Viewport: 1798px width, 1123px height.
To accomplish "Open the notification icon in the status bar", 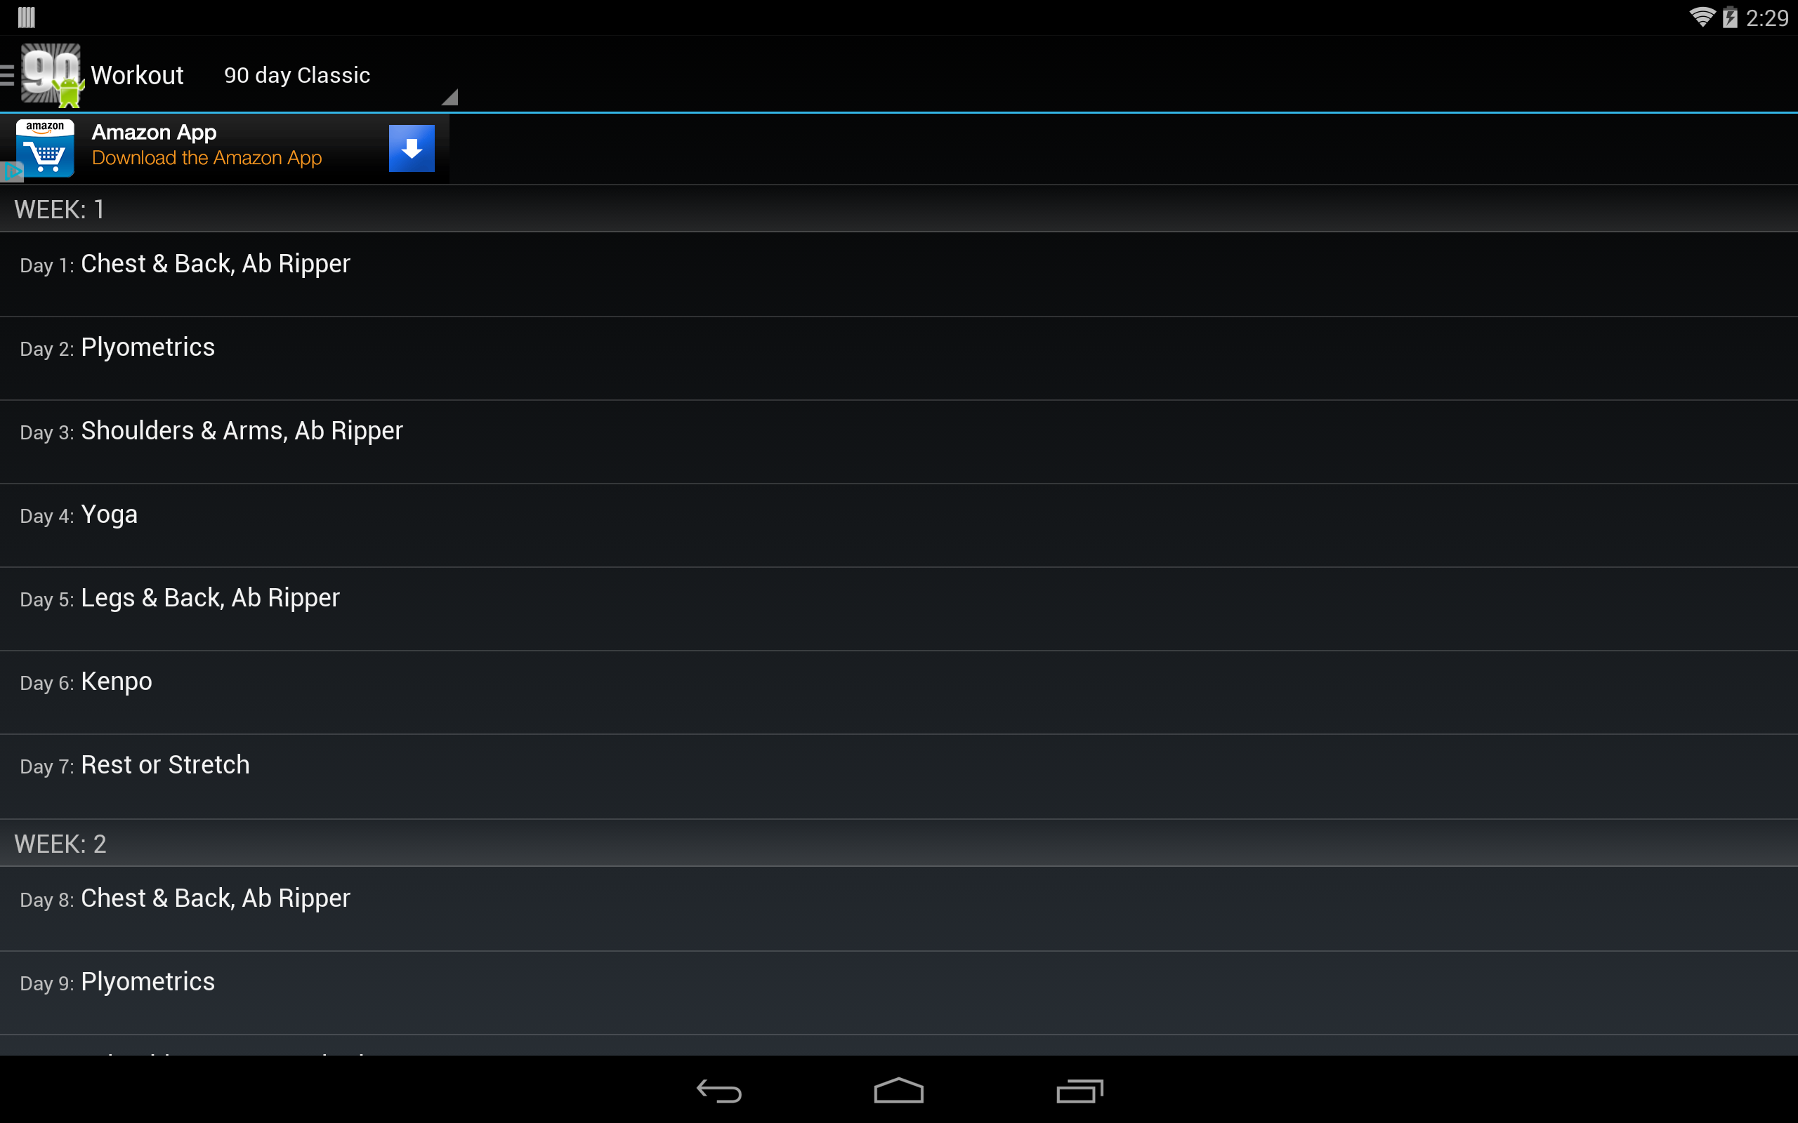I will click(27, 17).
